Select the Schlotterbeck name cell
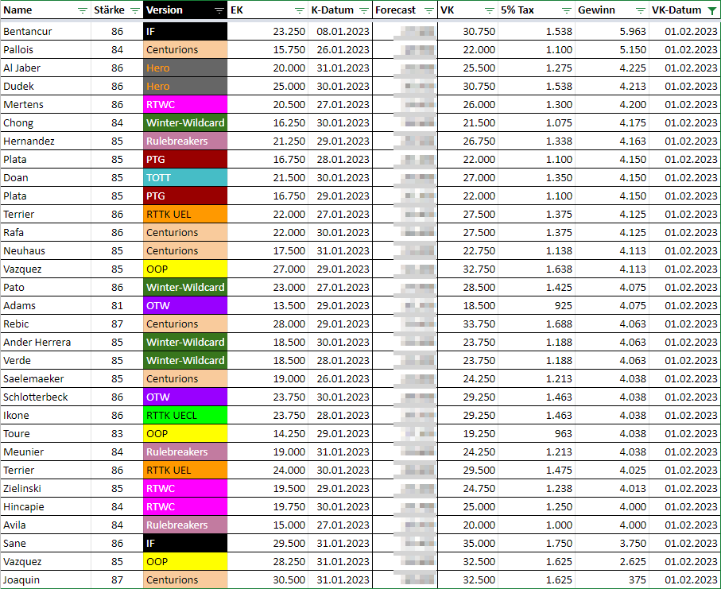 click(x=45, y=397)
